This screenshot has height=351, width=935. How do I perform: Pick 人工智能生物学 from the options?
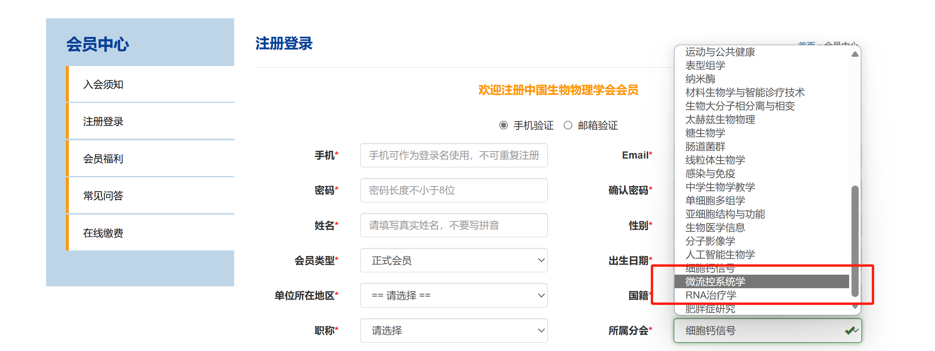(720, 254)
